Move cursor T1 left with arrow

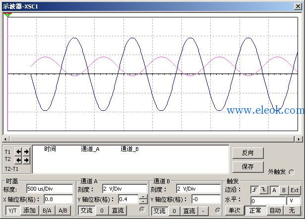tap(18, 151)
